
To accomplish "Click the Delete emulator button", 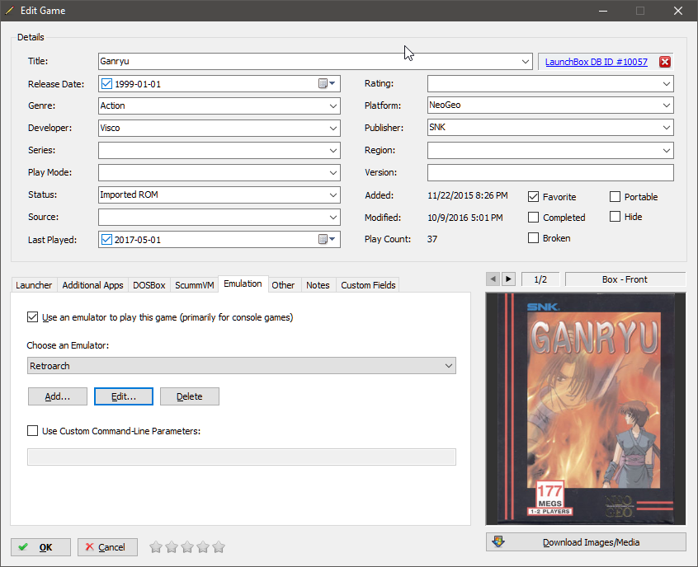I will [x=189, y=396].
